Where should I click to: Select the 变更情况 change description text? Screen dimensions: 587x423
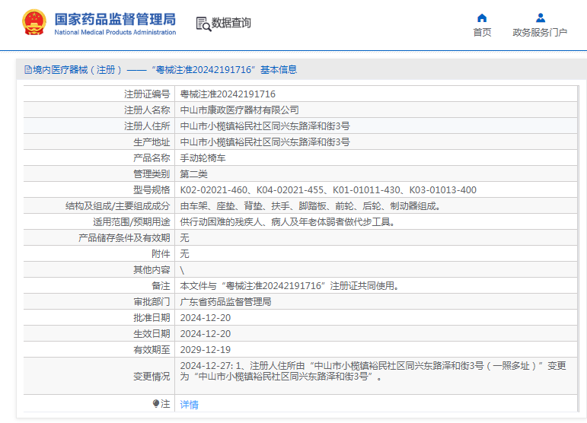[x=373, y=371]
